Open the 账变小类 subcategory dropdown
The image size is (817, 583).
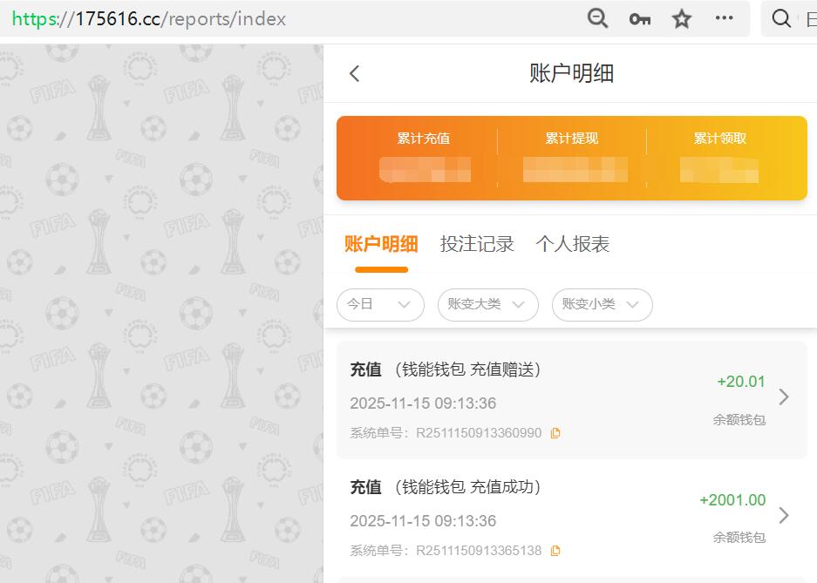[x=602, y=305]
